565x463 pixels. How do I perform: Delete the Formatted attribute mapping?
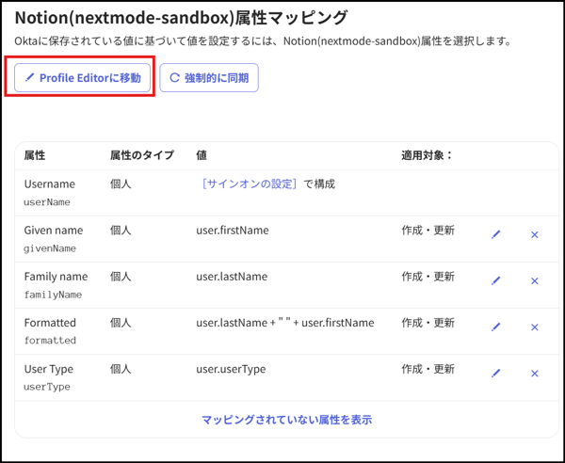pos(534,327)
